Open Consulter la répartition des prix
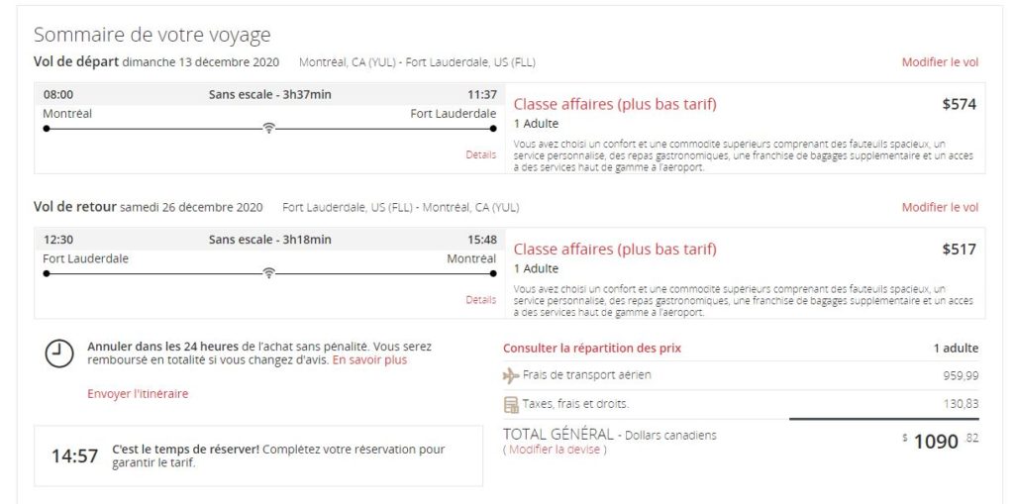 (592, 349)
